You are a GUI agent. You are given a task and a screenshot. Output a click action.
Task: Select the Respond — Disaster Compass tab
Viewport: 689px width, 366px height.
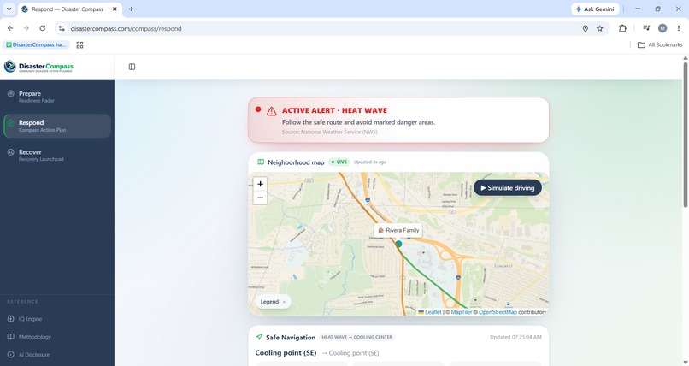pyautogui.click(x=70, y=9)
